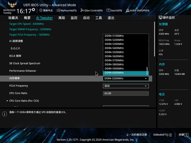Switch to EzMode(F7)
This screenshot has width=191, height=143.
click(162, 135)
